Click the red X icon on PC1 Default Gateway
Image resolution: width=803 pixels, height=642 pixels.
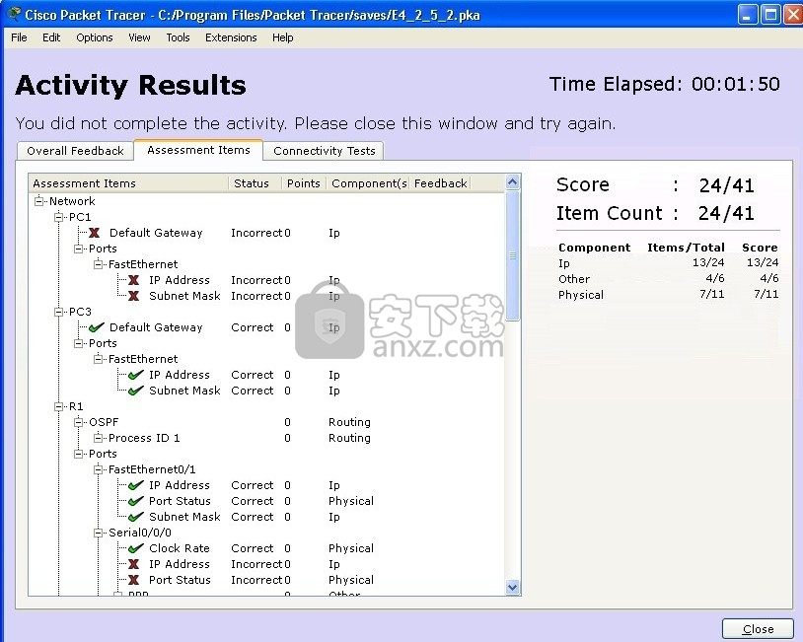(94, 233)
